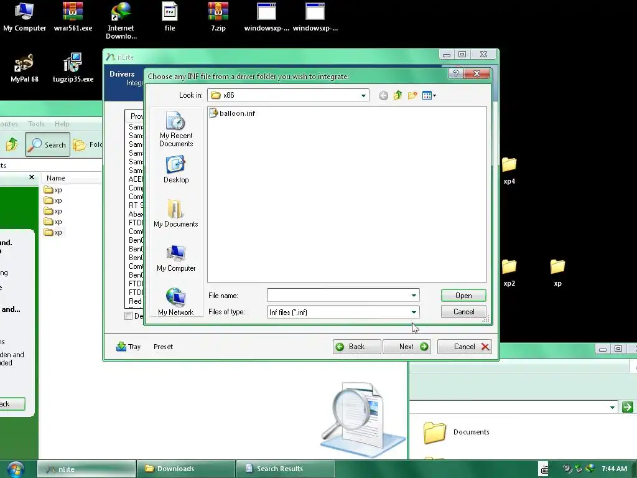The width and height of the screenshot is (637, 478).
Task: Select the xp desktop folder
Action: [557, 273]
